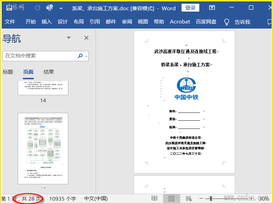
Task: Go to the 视图 ribbon tab
Action: [x=143, y=22]
